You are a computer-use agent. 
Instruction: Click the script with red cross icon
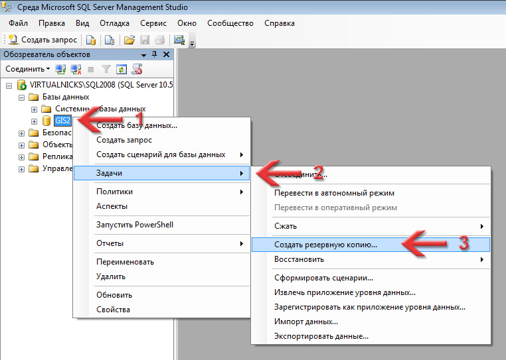[x=137, y=69]
